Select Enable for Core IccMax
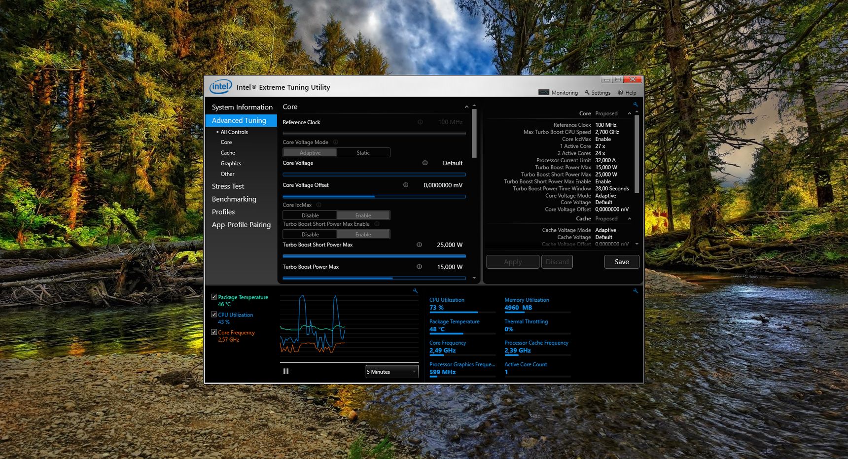This screenshot has width=848, height=459. (x=363, y=215)
